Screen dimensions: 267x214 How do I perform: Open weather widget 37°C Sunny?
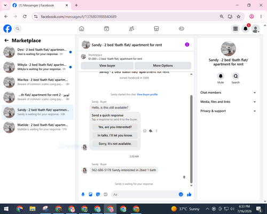pyautogui.click(x=185, y=209)
